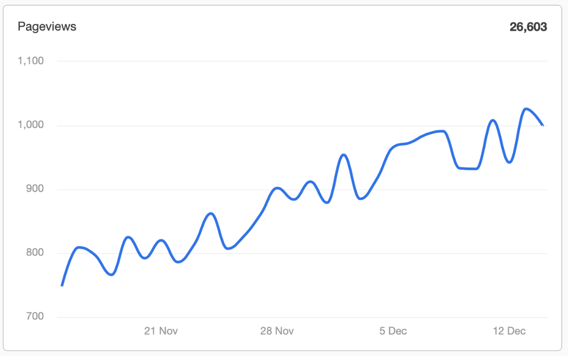The width and height of the screenshot is (568, 356).
Task: Click the 700 y-axis label
Action: [35, 316]
